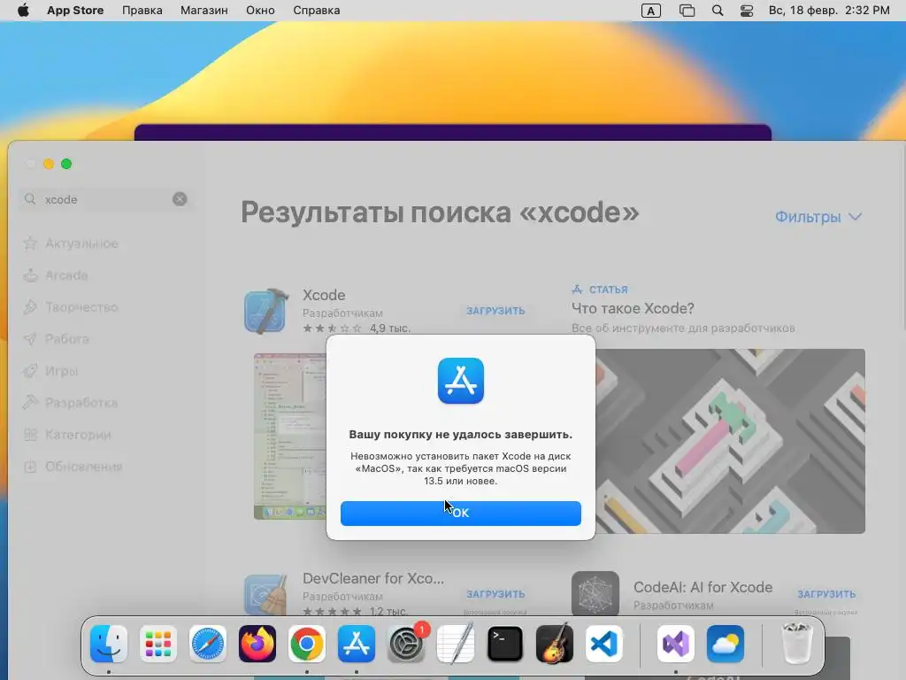Open the DevCleaner app icon
This screenshot has height=680, width=906.
coord(266,594)
